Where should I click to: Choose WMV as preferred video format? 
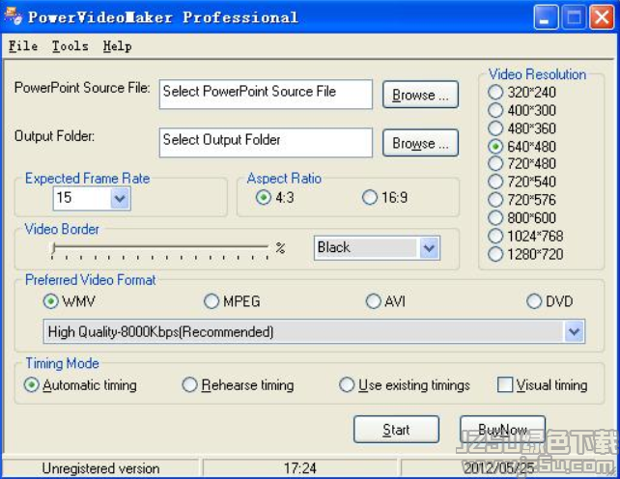tap(70, 301)
